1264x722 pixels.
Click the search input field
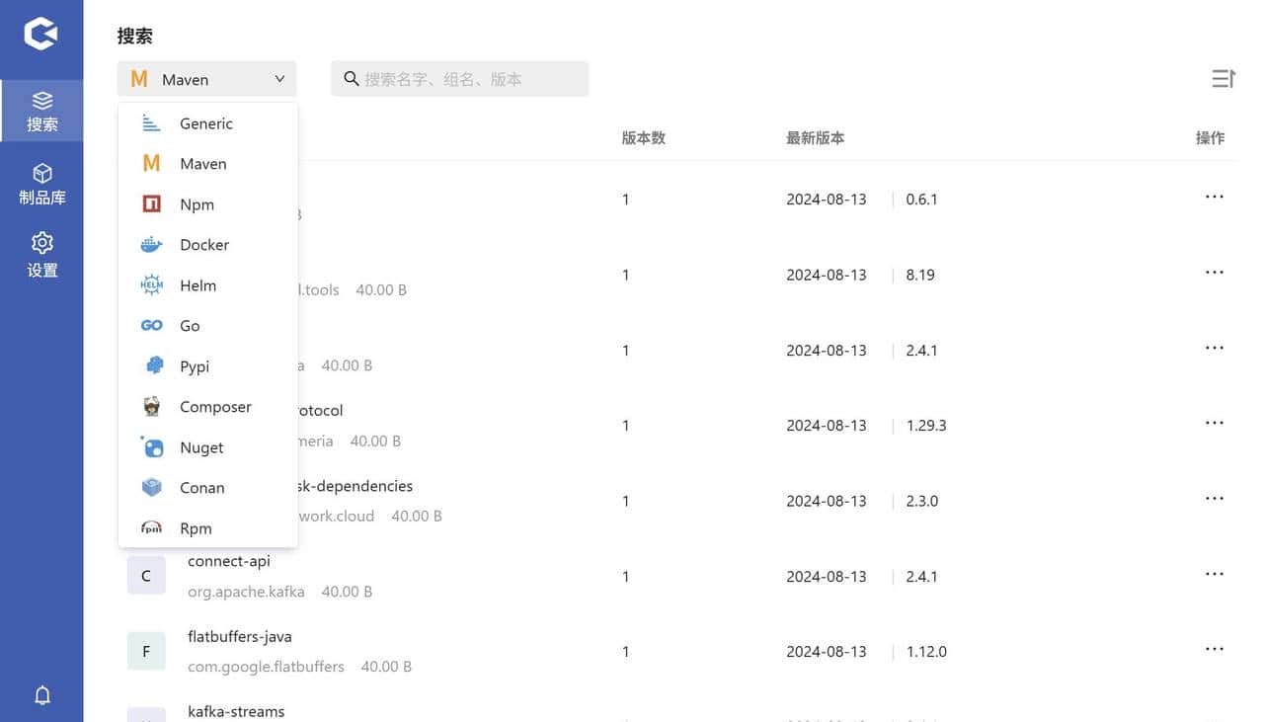459,78
